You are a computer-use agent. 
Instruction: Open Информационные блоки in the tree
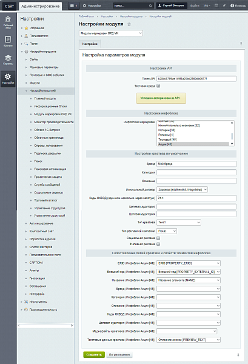(50, 106)
